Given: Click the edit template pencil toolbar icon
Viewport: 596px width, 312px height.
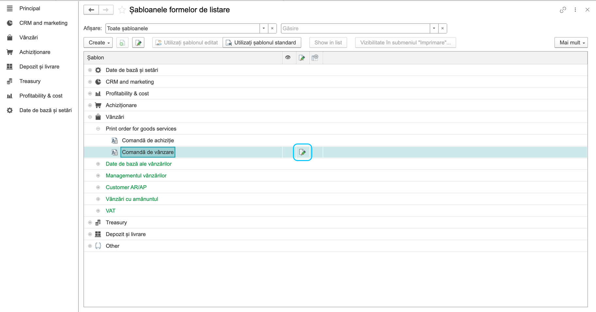Looking at the screenshot, I should (x=138, y=43).
